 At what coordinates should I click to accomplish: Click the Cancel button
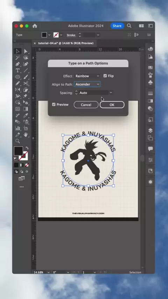86,105
